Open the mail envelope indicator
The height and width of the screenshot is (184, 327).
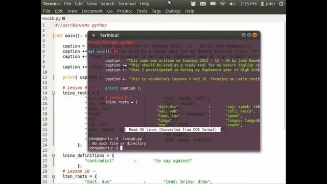click(203, 4)
